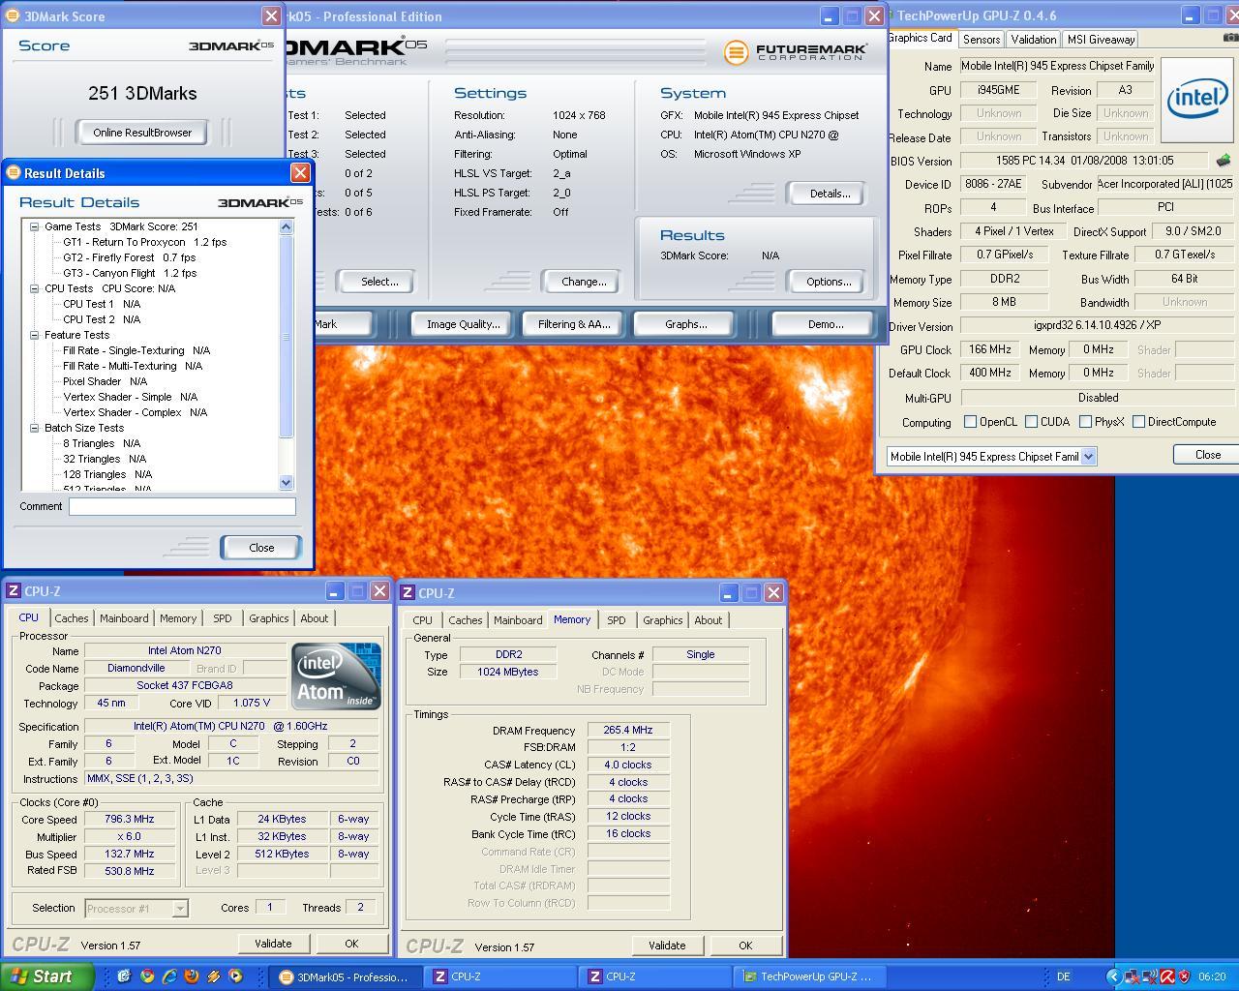This screenshot has height=991, width=1239.
Task: Open the media player quick launch icon
Action: 235,976
